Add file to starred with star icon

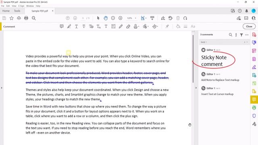tap(12, 18)
